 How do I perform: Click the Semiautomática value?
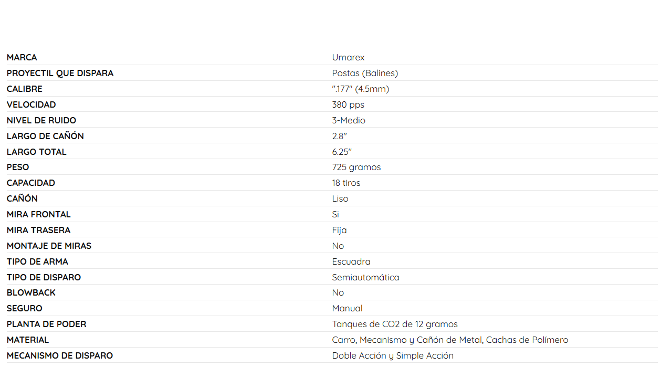365,277
